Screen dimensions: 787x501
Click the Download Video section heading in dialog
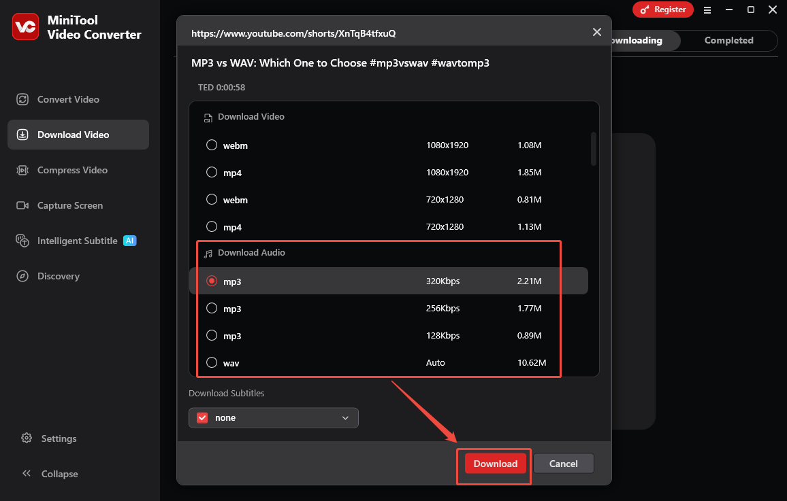click(251, 116)
